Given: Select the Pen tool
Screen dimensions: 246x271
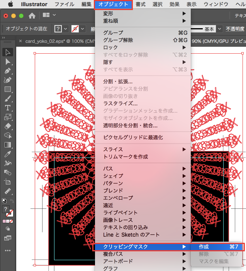Looking at the screenshot, I should coord(7,71).
